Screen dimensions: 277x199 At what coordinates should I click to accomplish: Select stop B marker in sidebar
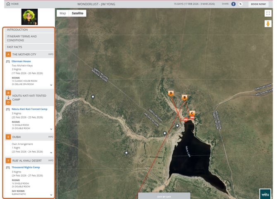[x=8, y=93]
